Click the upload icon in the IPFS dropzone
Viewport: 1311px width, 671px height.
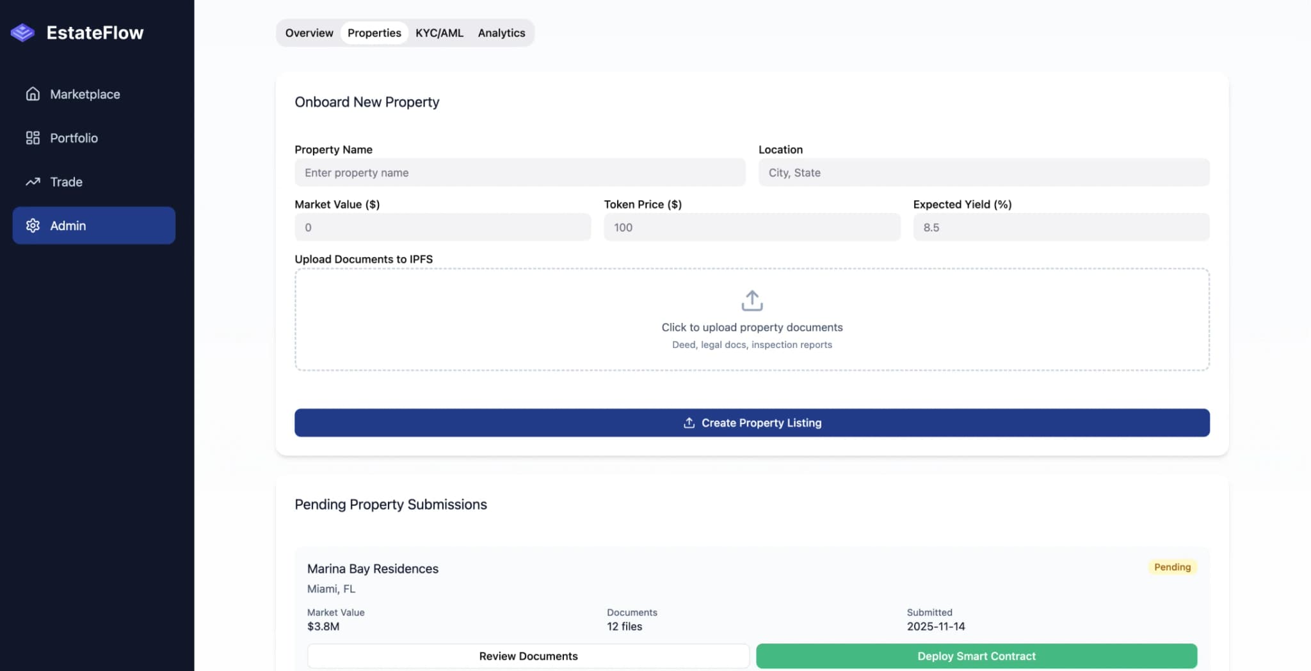752,301
